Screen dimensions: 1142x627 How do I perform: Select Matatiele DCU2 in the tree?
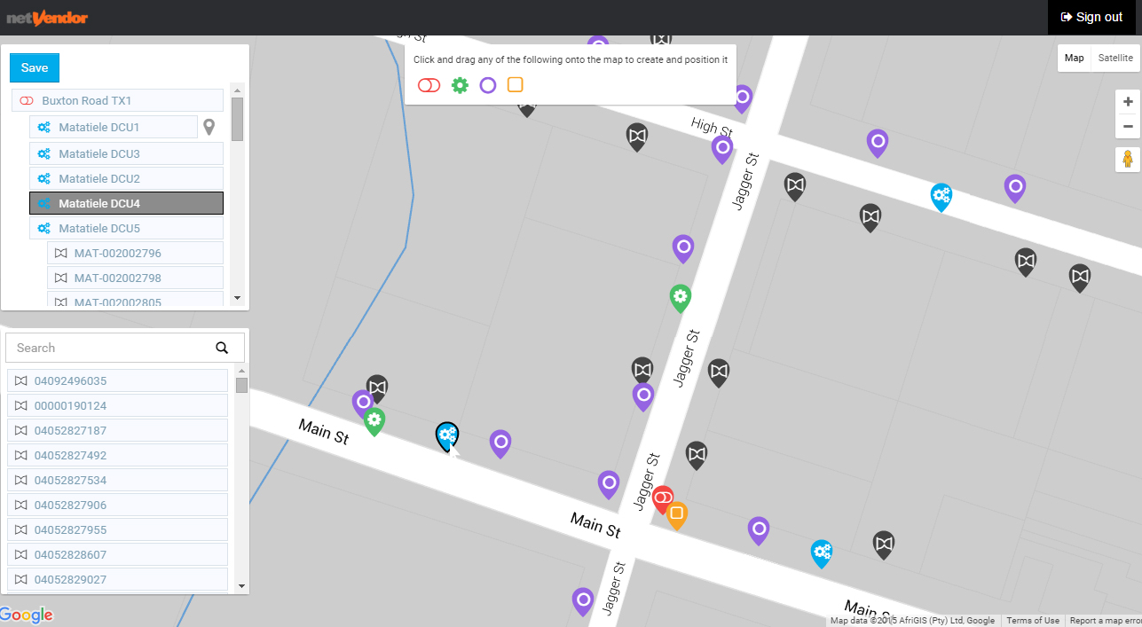coord(126,179)
